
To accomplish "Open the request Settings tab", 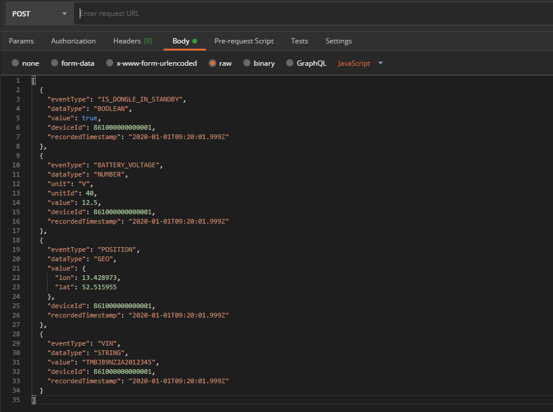I will pos(338,41).
